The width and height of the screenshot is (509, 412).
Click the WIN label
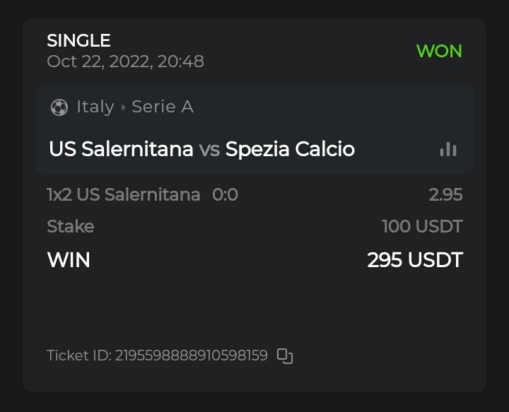coord(69,260)
